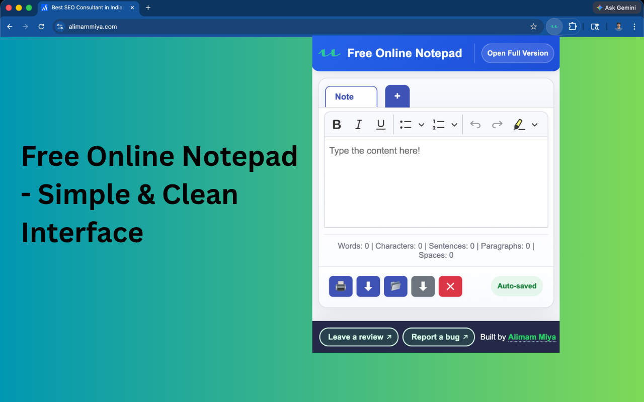Expand numbered list style options
Viewport: 644px width, 402px height.
coord(454,125)
